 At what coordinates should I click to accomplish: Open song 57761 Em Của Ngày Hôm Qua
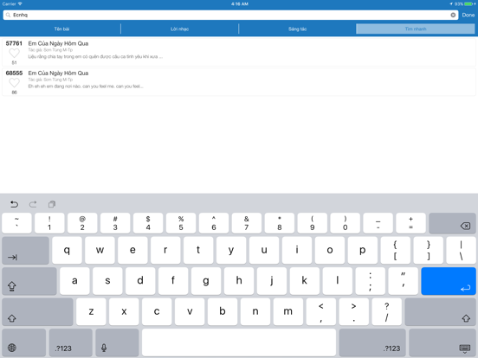(239, 52)
